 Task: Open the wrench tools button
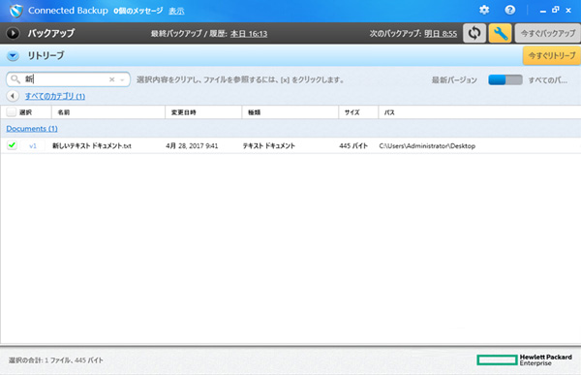pyautogui.click(x=501, y=33)
